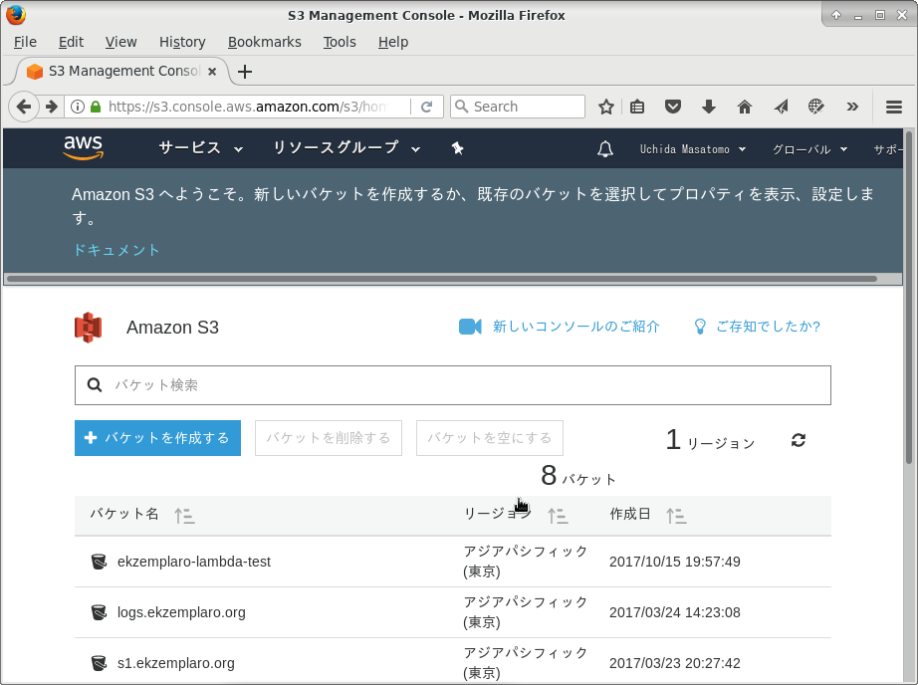The height and width of the screenshot is (685, 918).
Task: Refresh the bucket list with the refresh icon
Action: (798, 438)
